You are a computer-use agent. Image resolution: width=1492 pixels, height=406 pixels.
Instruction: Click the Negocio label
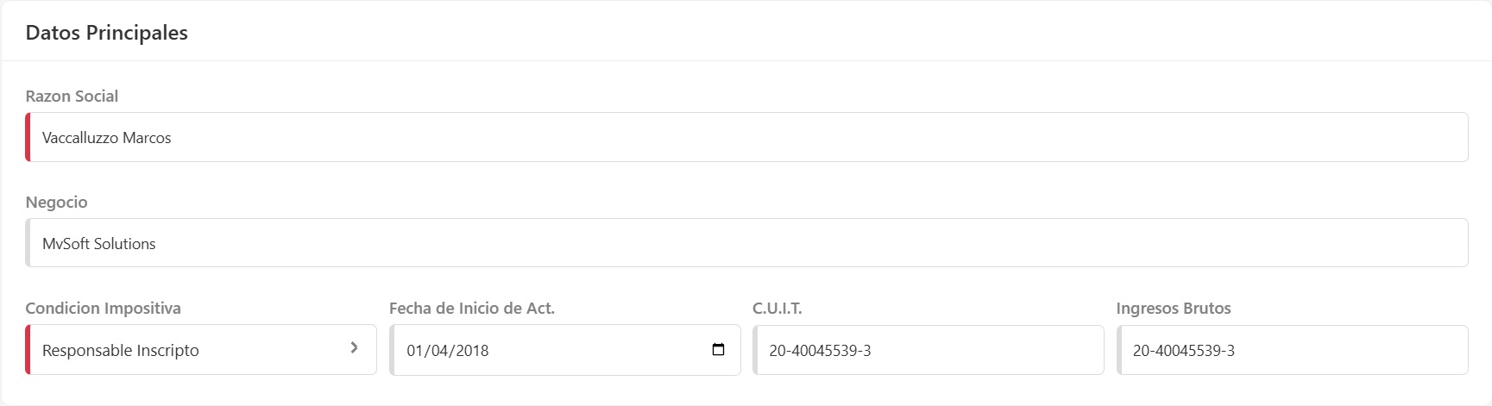coord(56,203)
